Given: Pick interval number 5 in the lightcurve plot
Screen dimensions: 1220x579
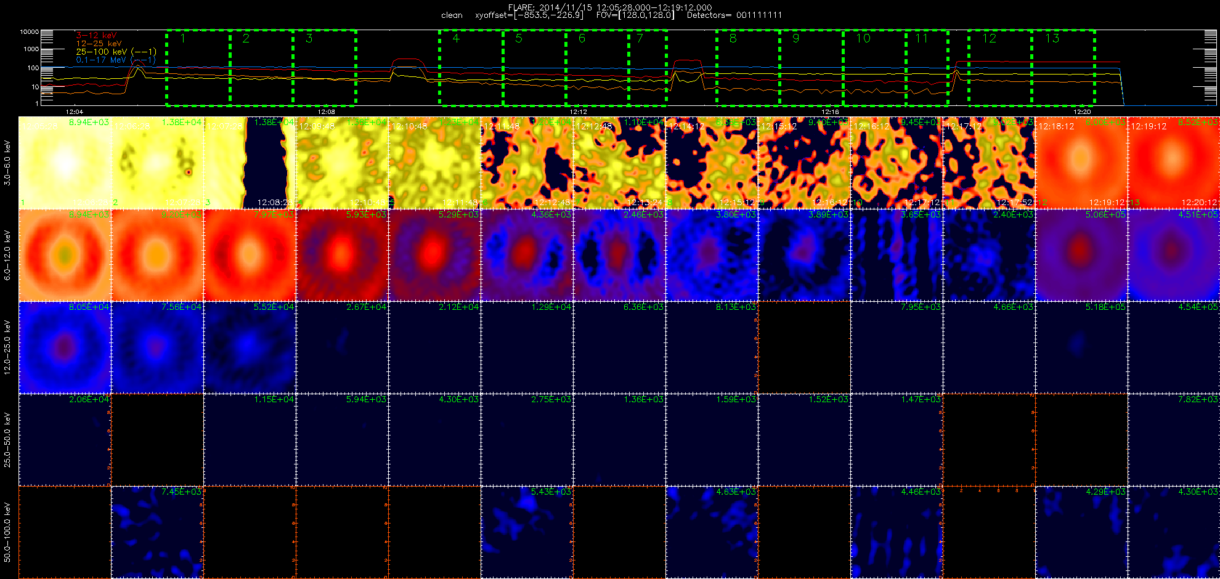Looking at the screenshot, I should coord(519,38).
